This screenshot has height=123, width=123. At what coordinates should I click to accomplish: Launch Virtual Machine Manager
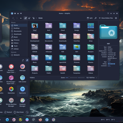point(11,102)
